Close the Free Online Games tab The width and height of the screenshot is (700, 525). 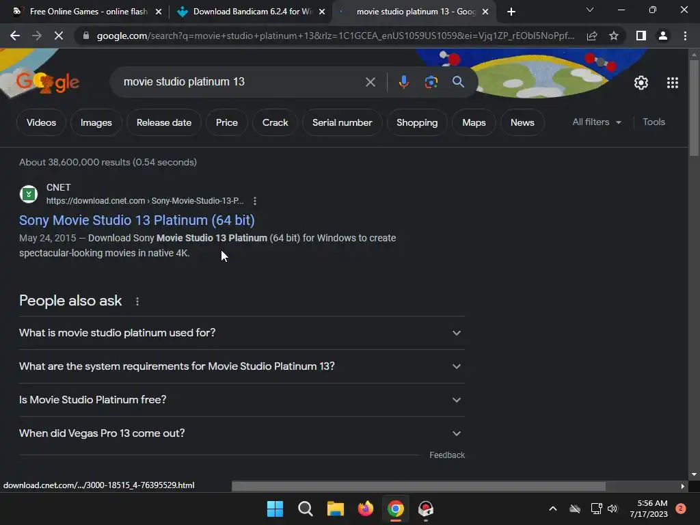[159, 12]
